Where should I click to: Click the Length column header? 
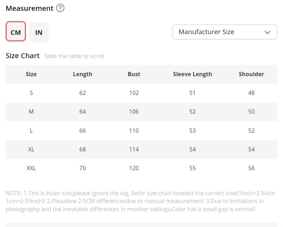coord(82,74)
